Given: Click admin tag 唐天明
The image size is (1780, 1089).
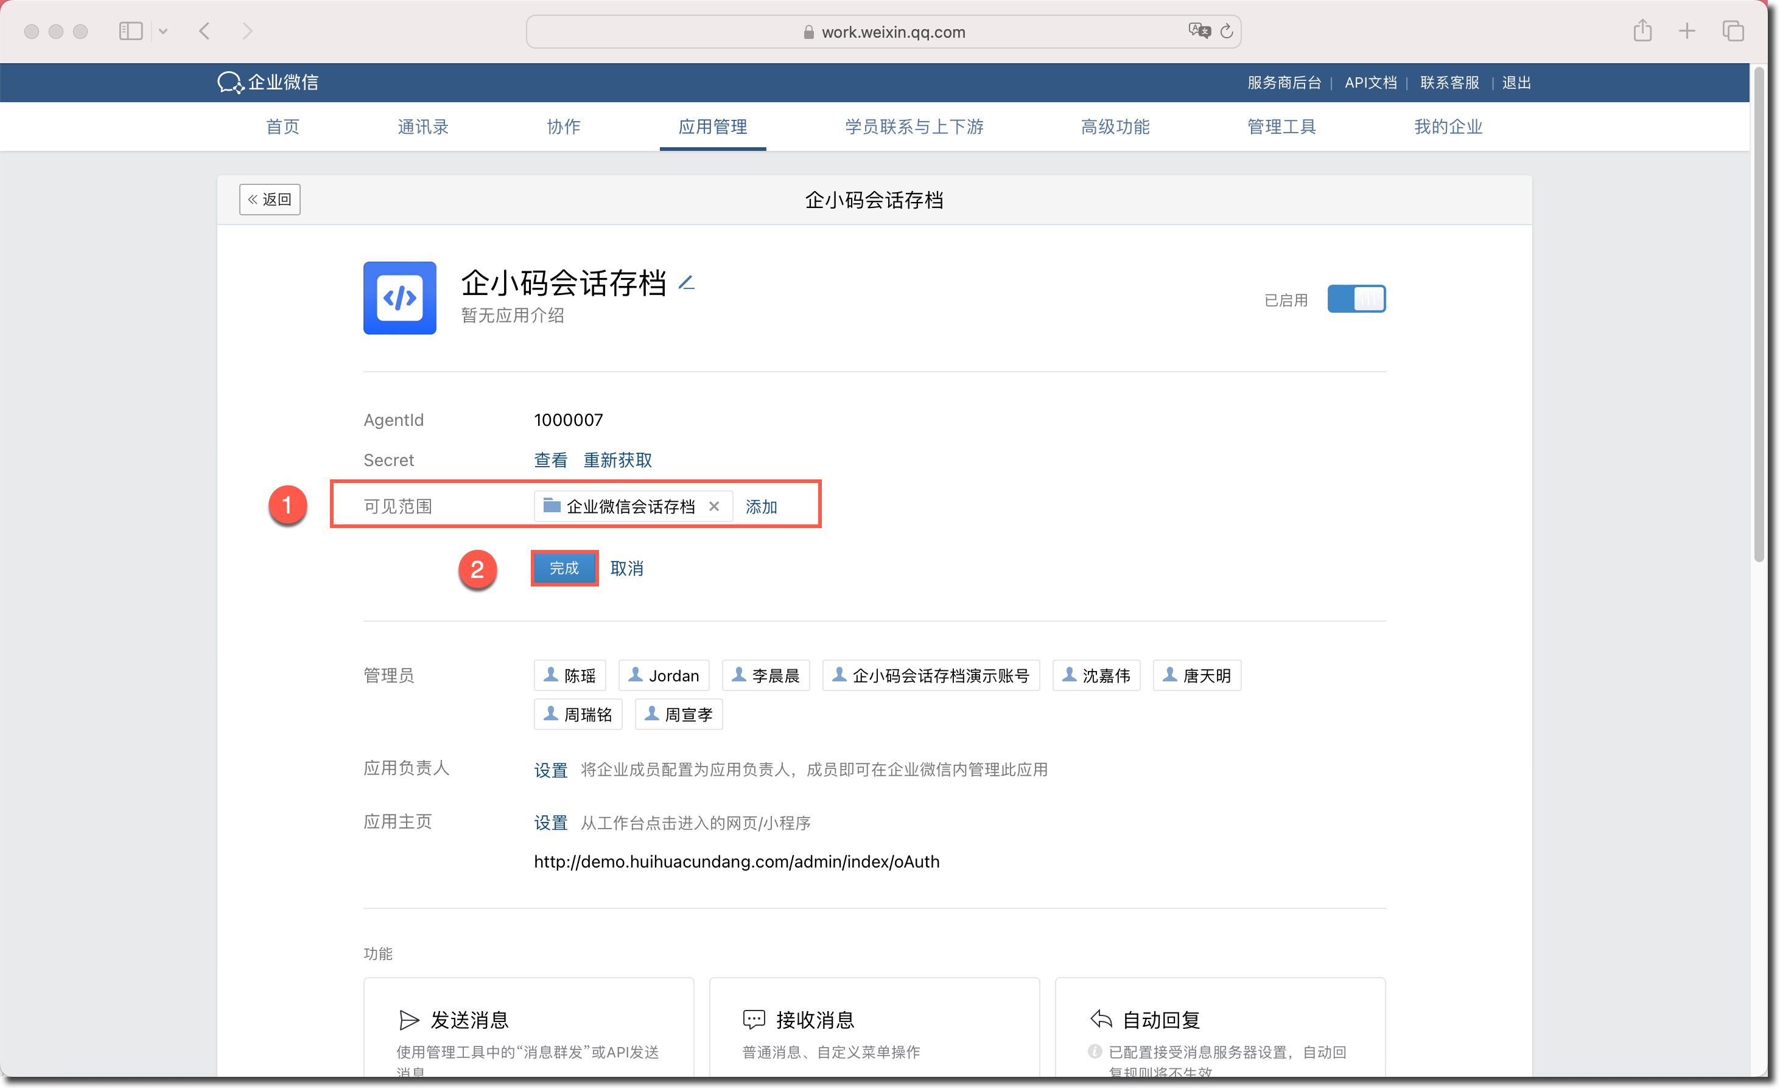Looking at the screenshot, I should coord(1197,675).
